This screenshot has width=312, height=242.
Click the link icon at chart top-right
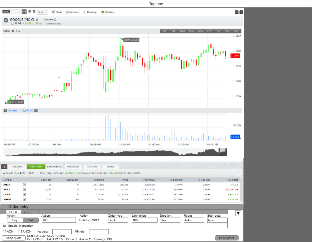click(236, 12)
